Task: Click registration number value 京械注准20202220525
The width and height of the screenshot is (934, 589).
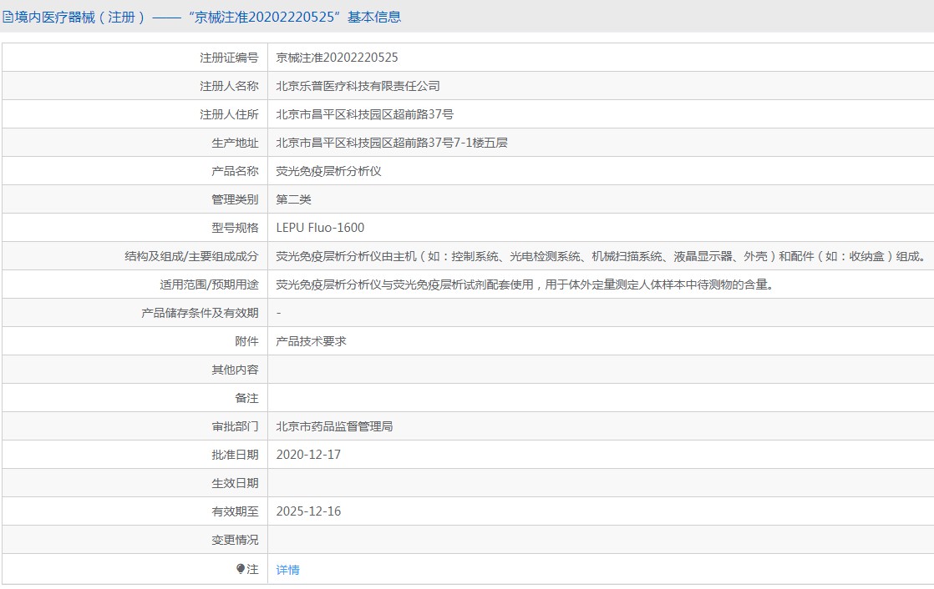Action: click(337, 58)
